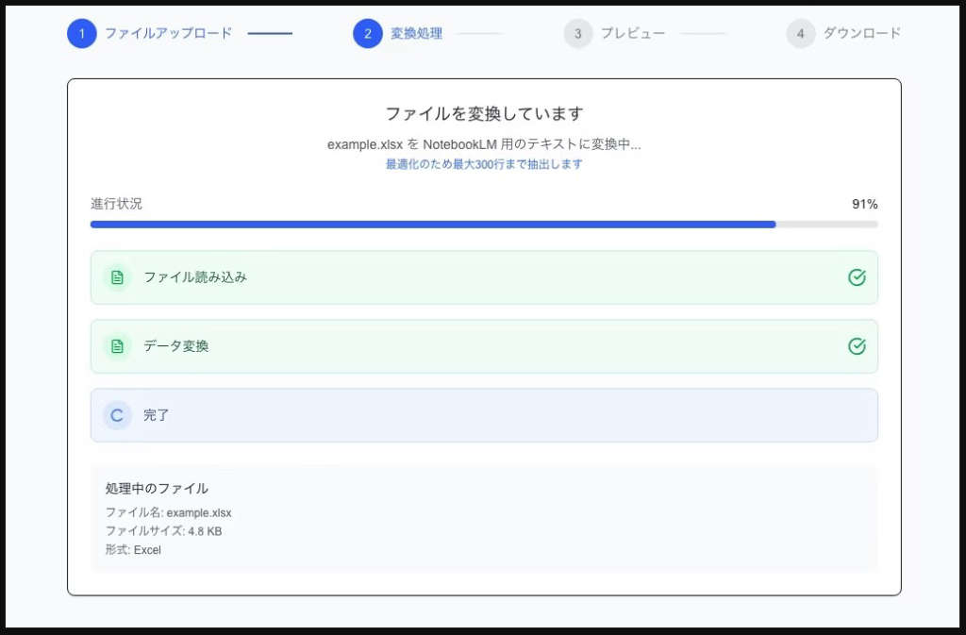
Task: Click document icon in ファイル読み込み row
Action: point(117,277)
